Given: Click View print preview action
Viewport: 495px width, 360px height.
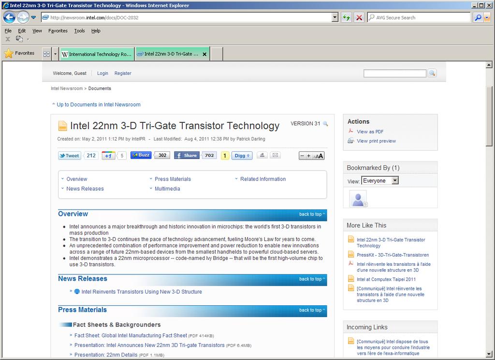Looking at the screenshot, I should pyautogui.click(x=376, y=141).
